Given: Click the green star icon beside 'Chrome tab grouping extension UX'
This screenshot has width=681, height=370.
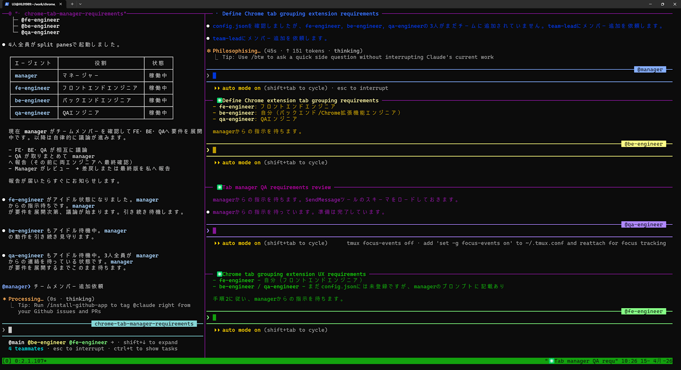Looking at the screenshot, I should tap(219, 274).
